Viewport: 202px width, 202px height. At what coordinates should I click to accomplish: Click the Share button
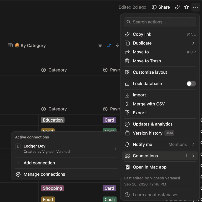point(161,7)
